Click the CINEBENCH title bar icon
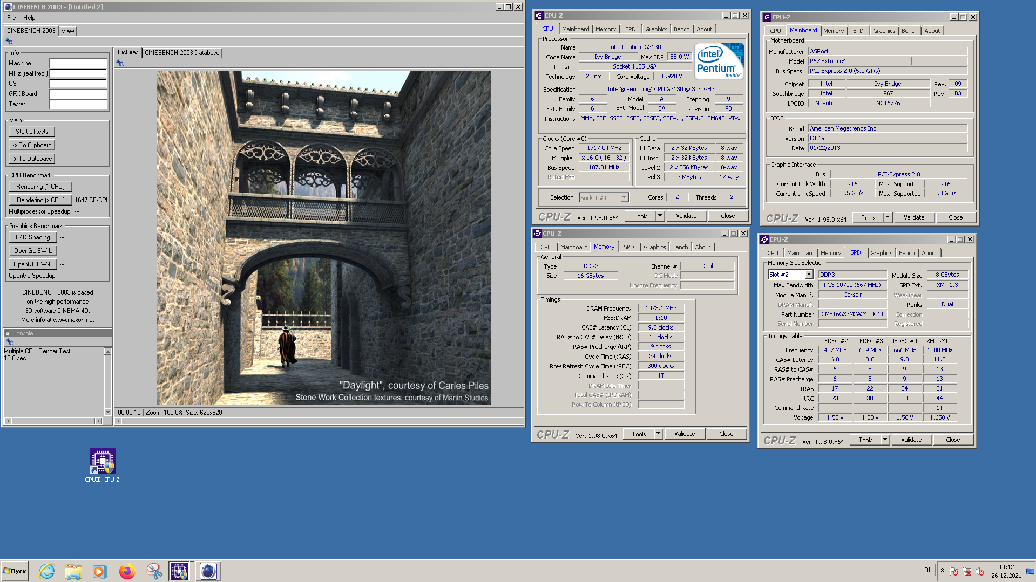 click(x=8, y=6)
